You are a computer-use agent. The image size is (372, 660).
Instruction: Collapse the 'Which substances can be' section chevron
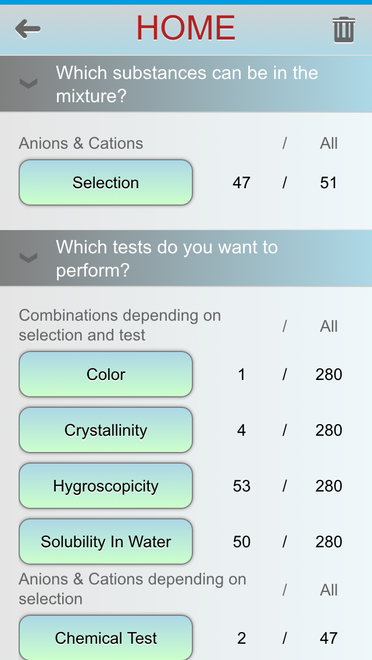point(28,84)
